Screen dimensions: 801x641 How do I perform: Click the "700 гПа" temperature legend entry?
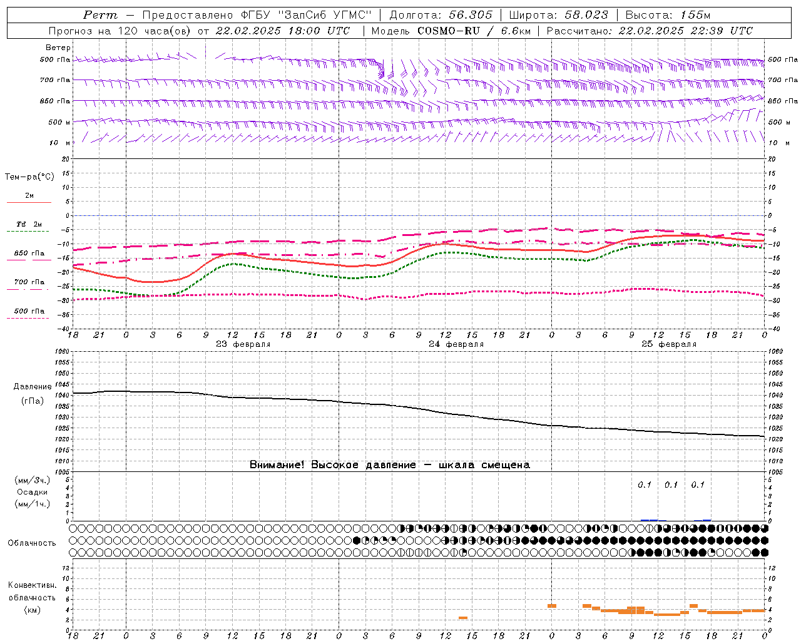point(29,282)
